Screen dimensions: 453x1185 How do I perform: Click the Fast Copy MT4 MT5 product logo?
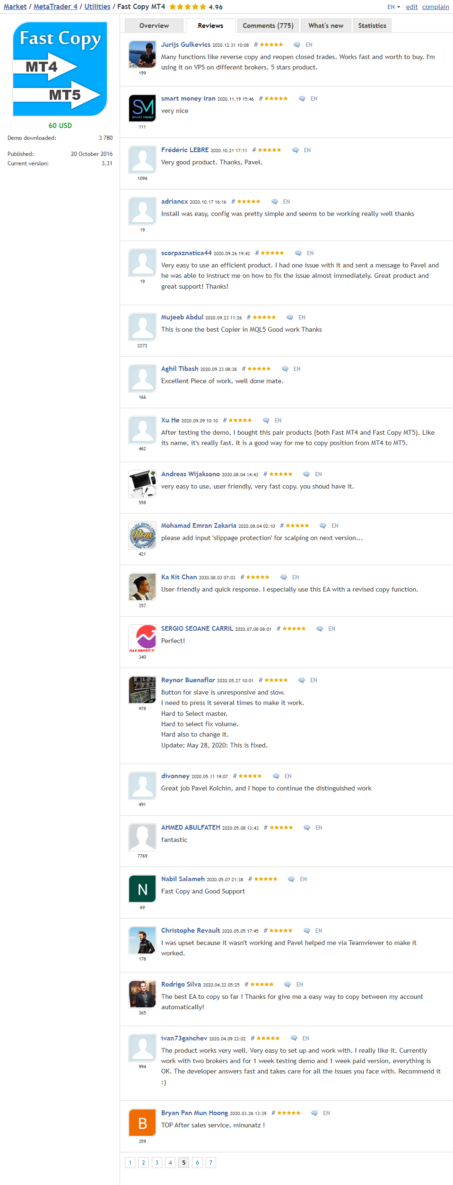coord(60,69)
